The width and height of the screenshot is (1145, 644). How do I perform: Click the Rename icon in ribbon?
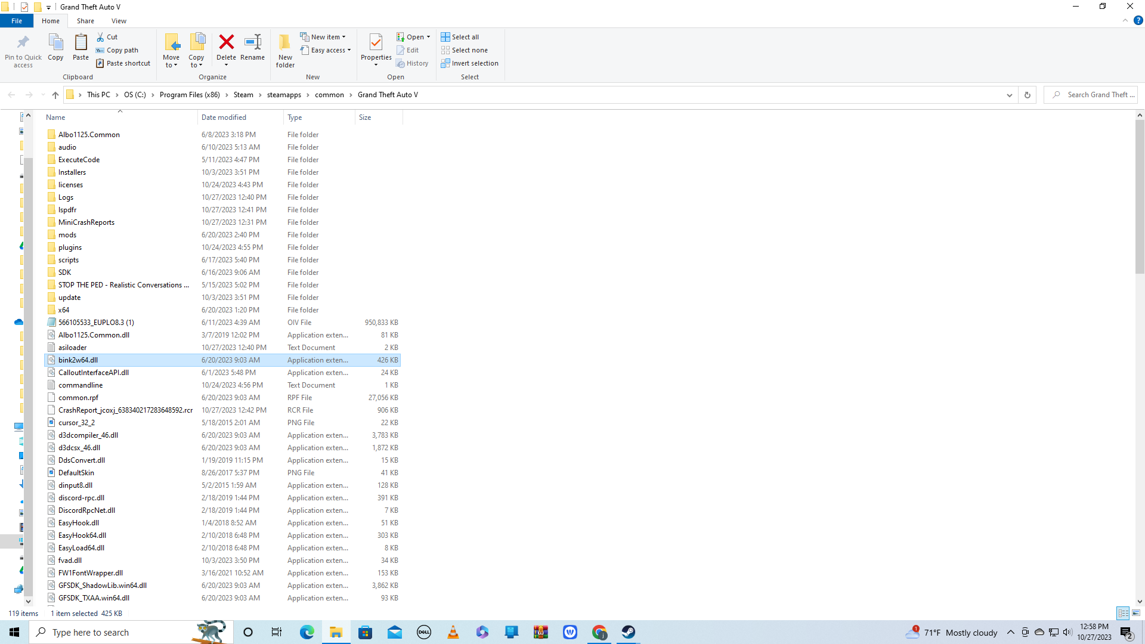point(252,42)
